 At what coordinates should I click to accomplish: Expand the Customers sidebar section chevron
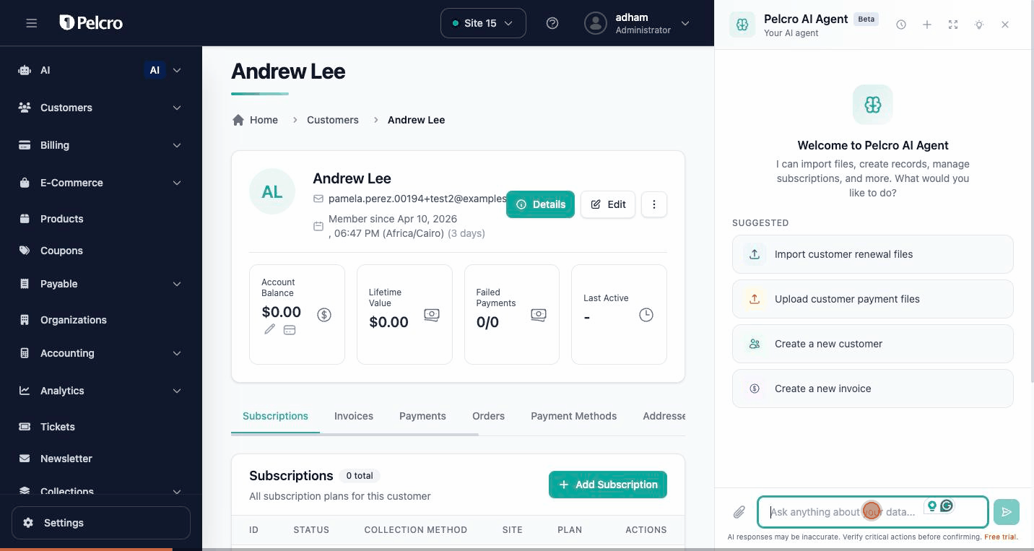point(177,108)
